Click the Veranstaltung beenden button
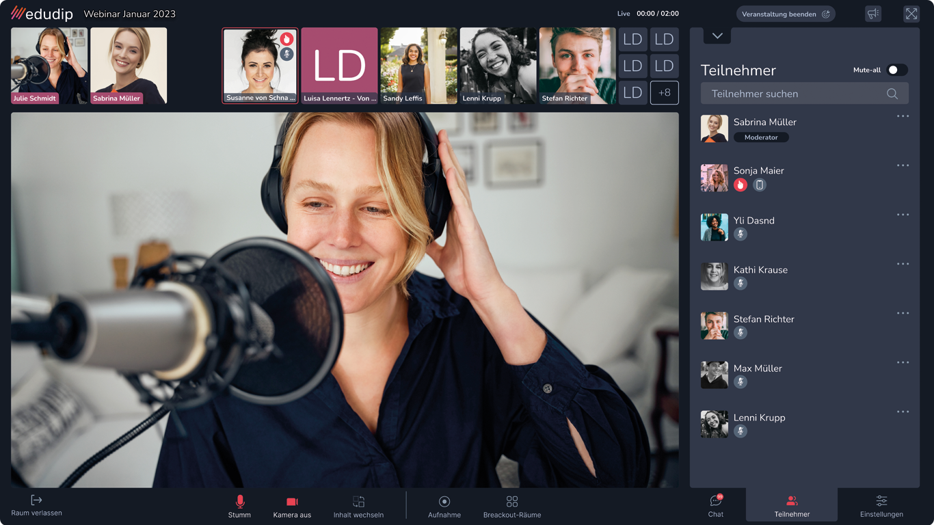Image resolution: width=934 pixels, height=525 pixels. pyautogui.click(x=786, y=14)
